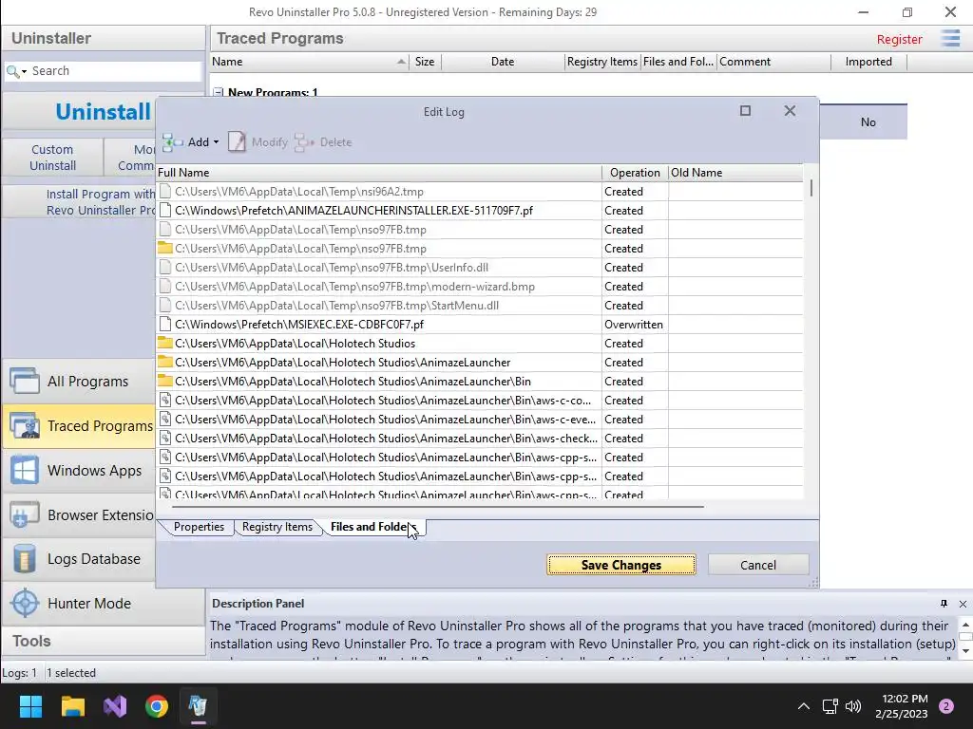Open the notification center badge
The width and height of the screenshot is (973, 729).
click(945, 706)
